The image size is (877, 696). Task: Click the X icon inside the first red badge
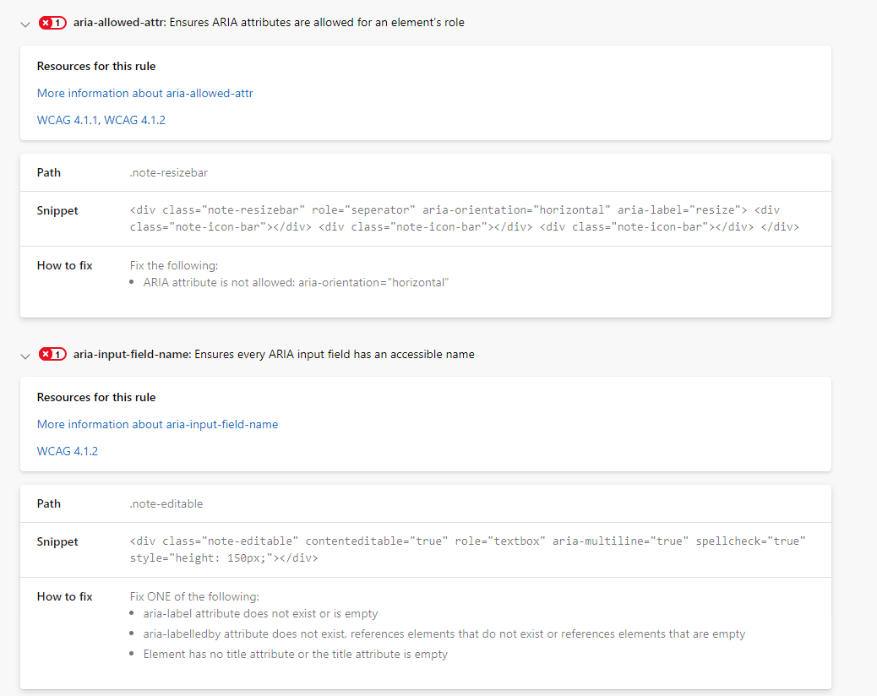pos(46,23)
